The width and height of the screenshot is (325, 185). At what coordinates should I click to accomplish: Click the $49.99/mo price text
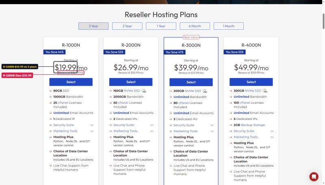coord(251,67)
